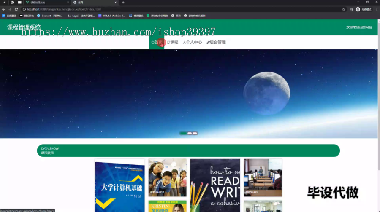
Task: Open the Element bookmark
Action: [50, 16]
